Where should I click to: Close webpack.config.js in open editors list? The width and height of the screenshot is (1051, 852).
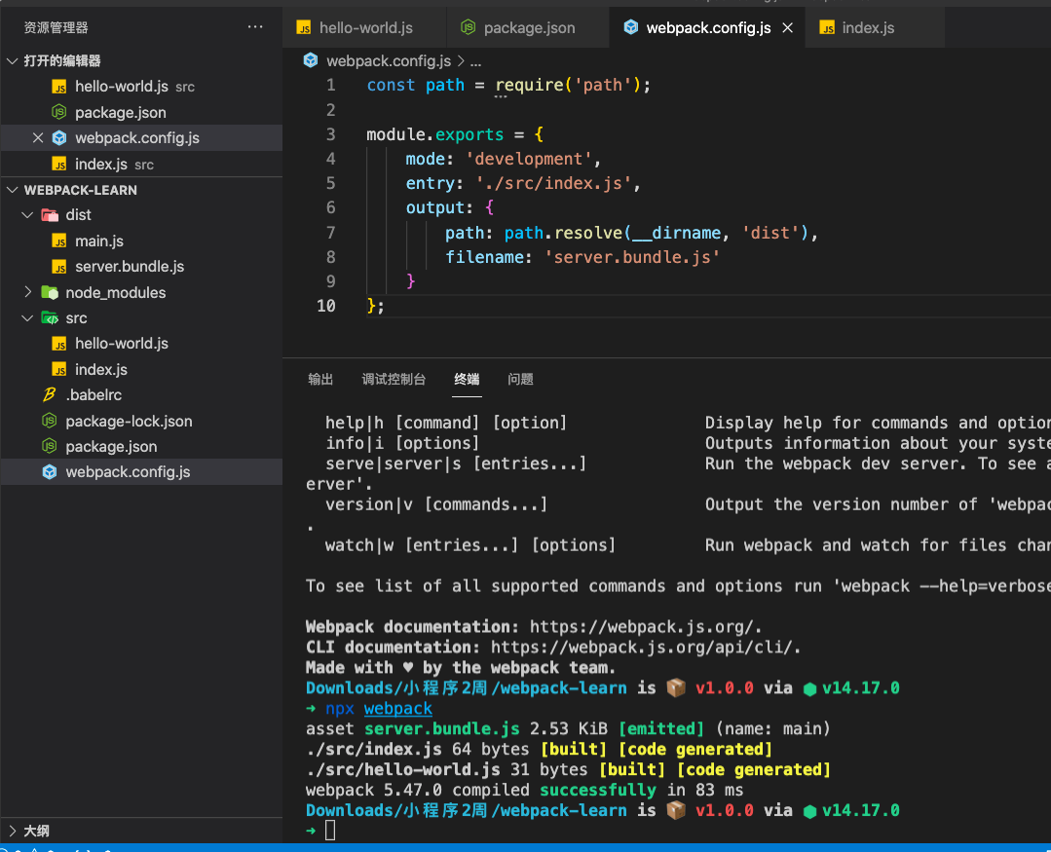pyautogui.click(x=38, y=138)
